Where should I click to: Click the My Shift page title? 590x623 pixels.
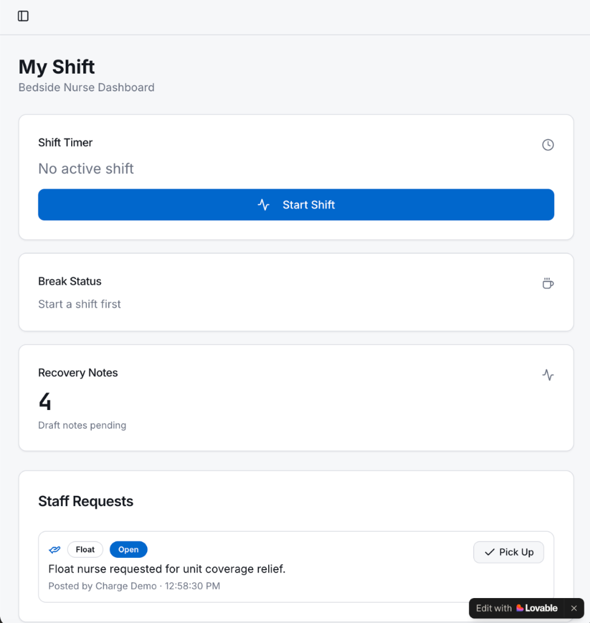[57, 67]
